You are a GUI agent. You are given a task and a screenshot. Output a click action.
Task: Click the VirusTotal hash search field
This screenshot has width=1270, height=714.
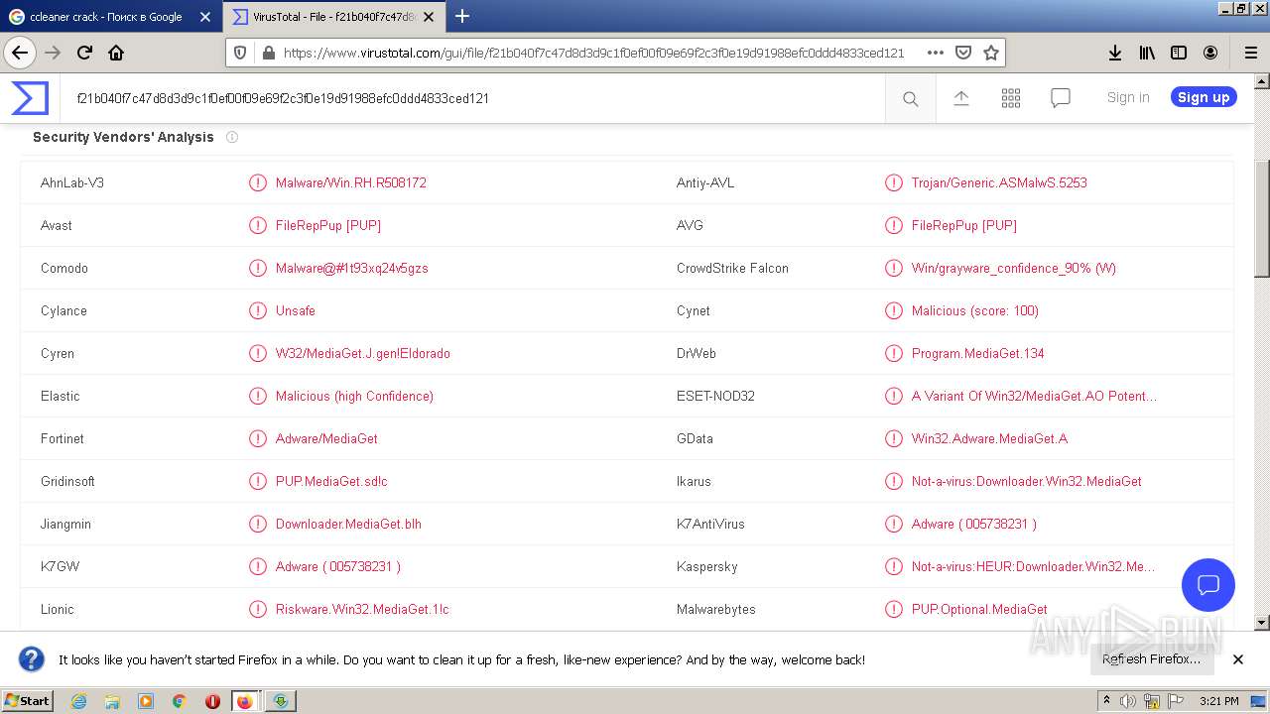472,98
